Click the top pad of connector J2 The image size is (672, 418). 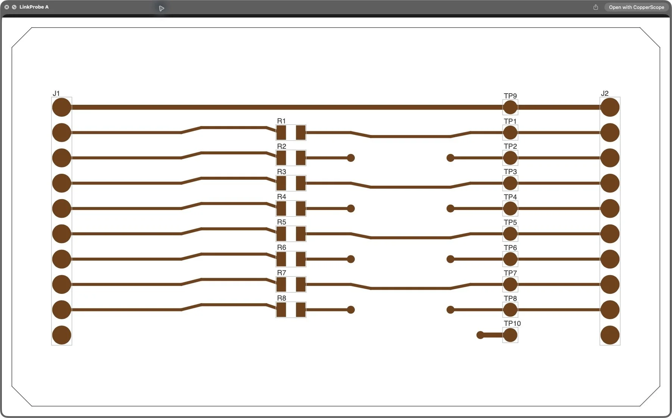pos(610,107)
